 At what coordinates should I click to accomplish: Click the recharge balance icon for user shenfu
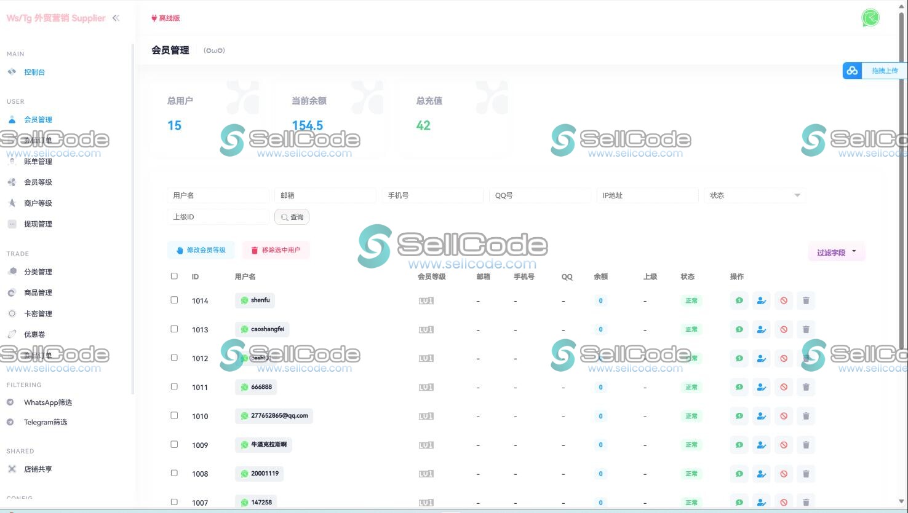click(x=739, y=300)
